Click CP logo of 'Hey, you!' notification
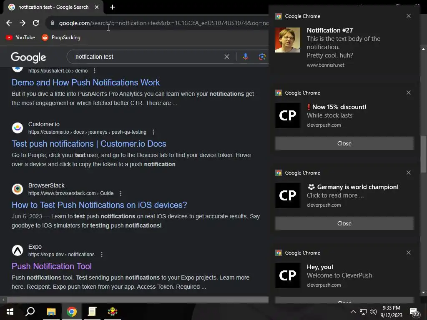The height and width of the screenshot is (320, 427). pos(288,275)
